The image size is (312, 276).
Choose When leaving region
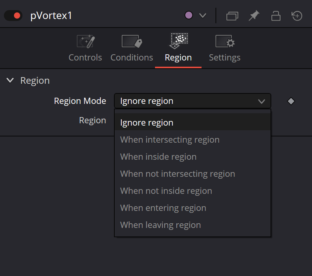pos(192,225)
